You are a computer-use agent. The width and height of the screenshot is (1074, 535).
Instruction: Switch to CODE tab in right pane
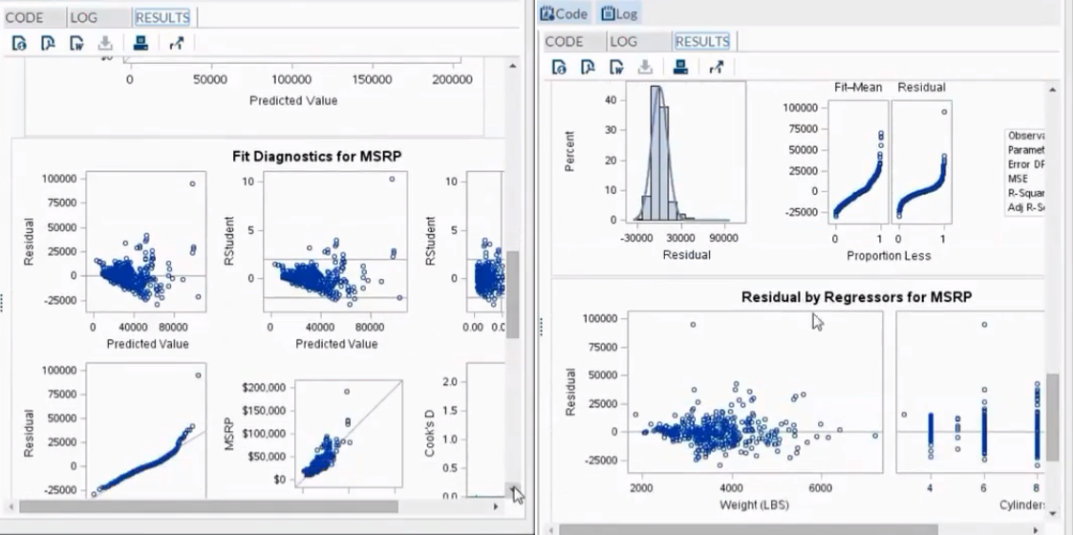tap(564, 41)
